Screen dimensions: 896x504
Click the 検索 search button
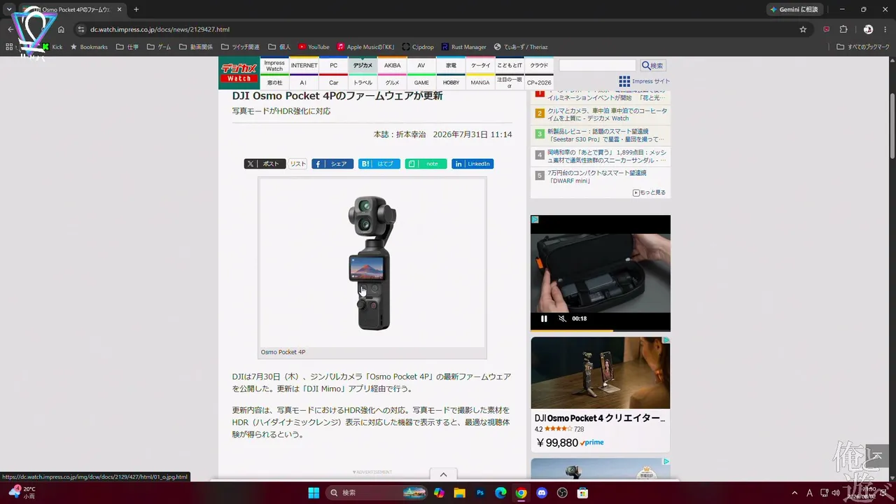[652, 65]
